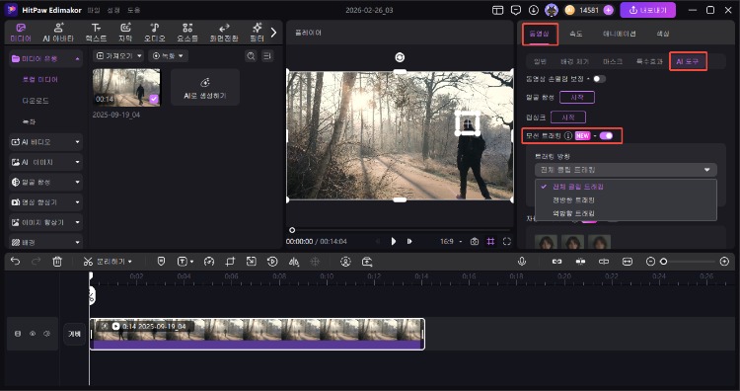Open the Media tab in top toolbar
The image size is (740, 391).
(x=21, y=33)
